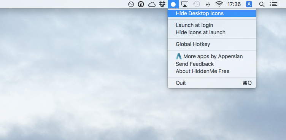The height and width of the screenshot is (140, 286).
Task: Open About HiddenMe Free
Action: coord(212,71)
